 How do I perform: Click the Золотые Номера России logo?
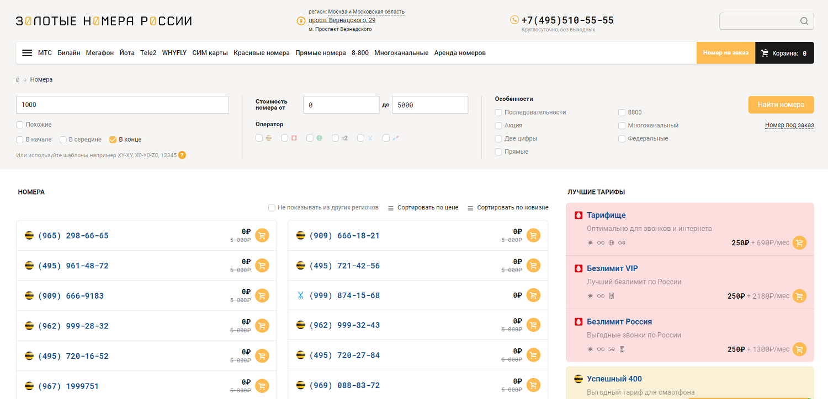tap(104, 21)
